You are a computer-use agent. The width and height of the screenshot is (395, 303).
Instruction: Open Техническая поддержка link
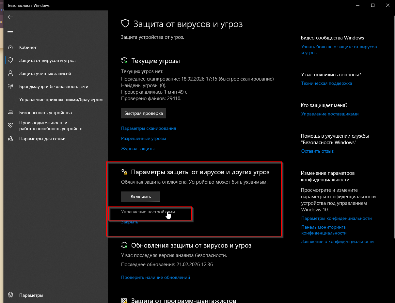(x=326, y=83)
